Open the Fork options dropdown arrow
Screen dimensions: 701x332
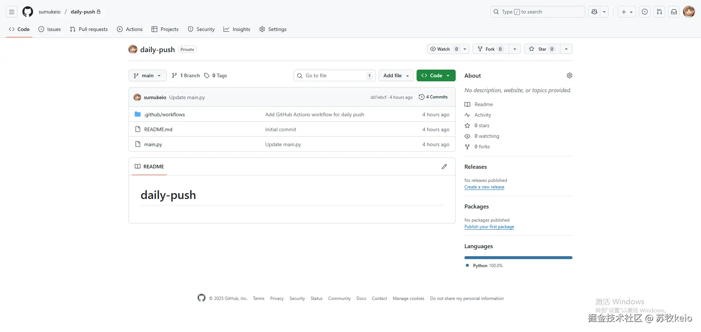pos(514,49)
